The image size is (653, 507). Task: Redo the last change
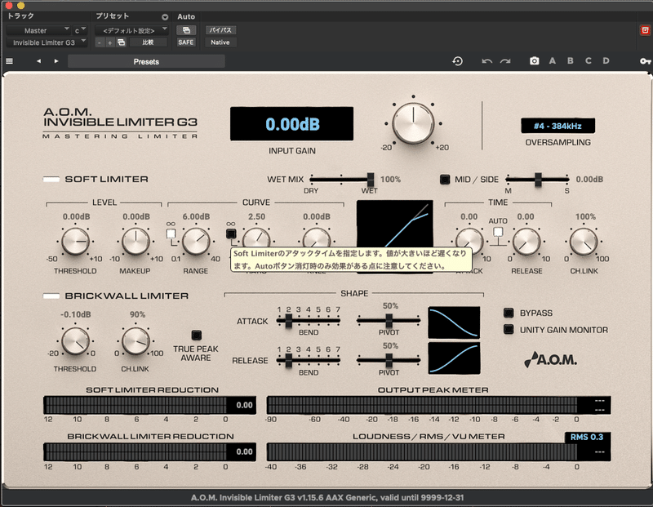505,61
